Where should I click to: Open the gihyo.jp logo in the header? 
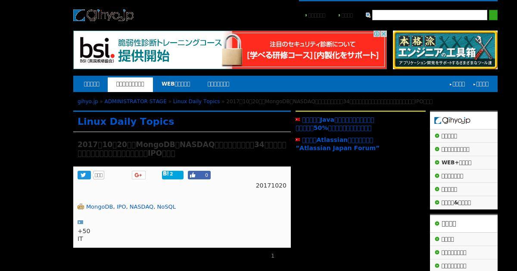(x=103, y=15)
